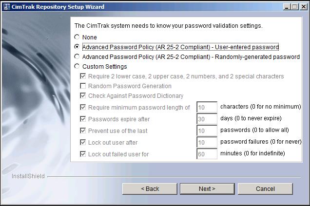This screenshot has width=310, height=206.
Task: Toggle the Lock out user after checkbox
Action: (83, 143)
